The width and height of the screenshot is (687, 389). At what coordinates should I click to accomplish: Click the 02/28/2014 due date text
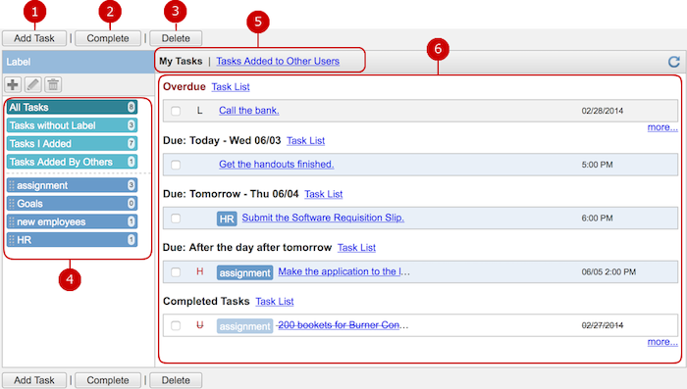[603, 111]
